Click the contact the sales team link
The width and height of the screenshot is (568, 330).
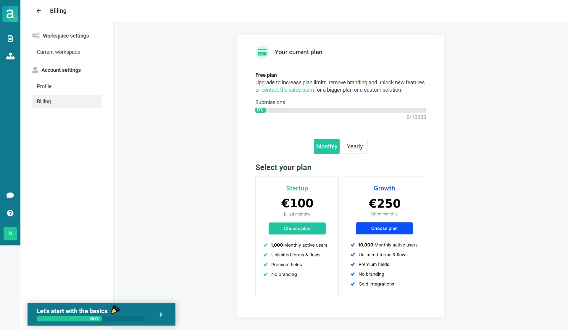pos(287,90)
